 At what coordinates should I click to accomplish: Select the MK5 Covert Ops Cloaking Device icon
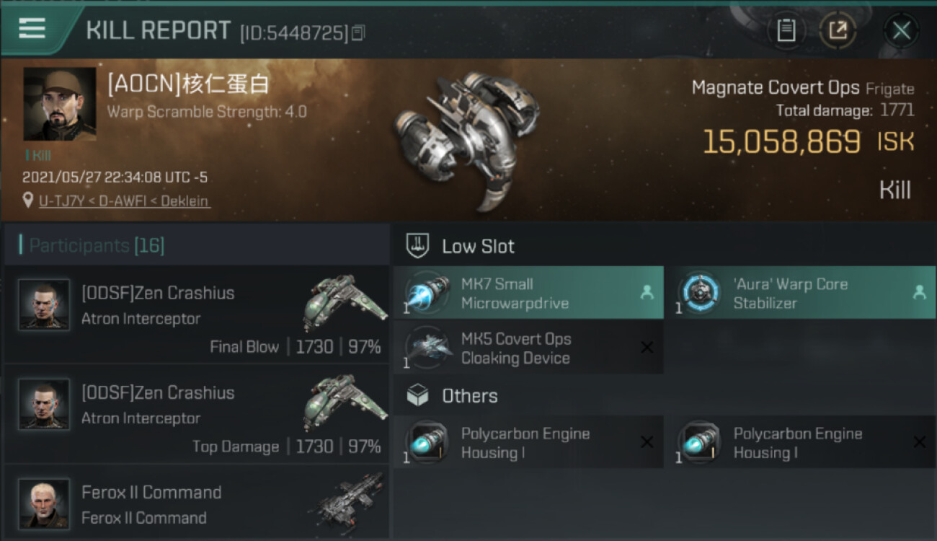[x=427, y=348]
